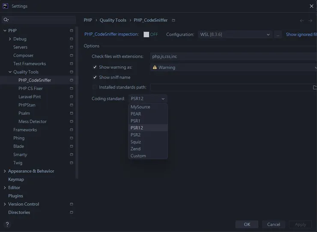Open the Show ignored files link
This screenshot has height=232, width=317.
pyautogui.click(x=301, y=35)
